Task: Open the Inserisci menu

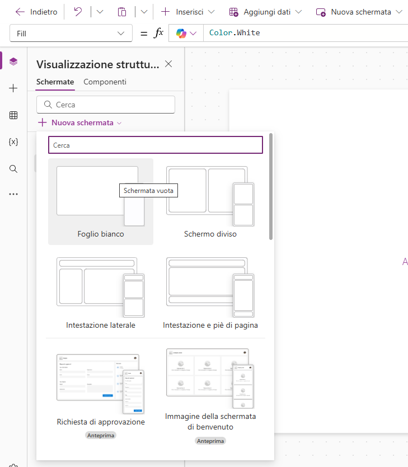Action: [x=187, y=12]
